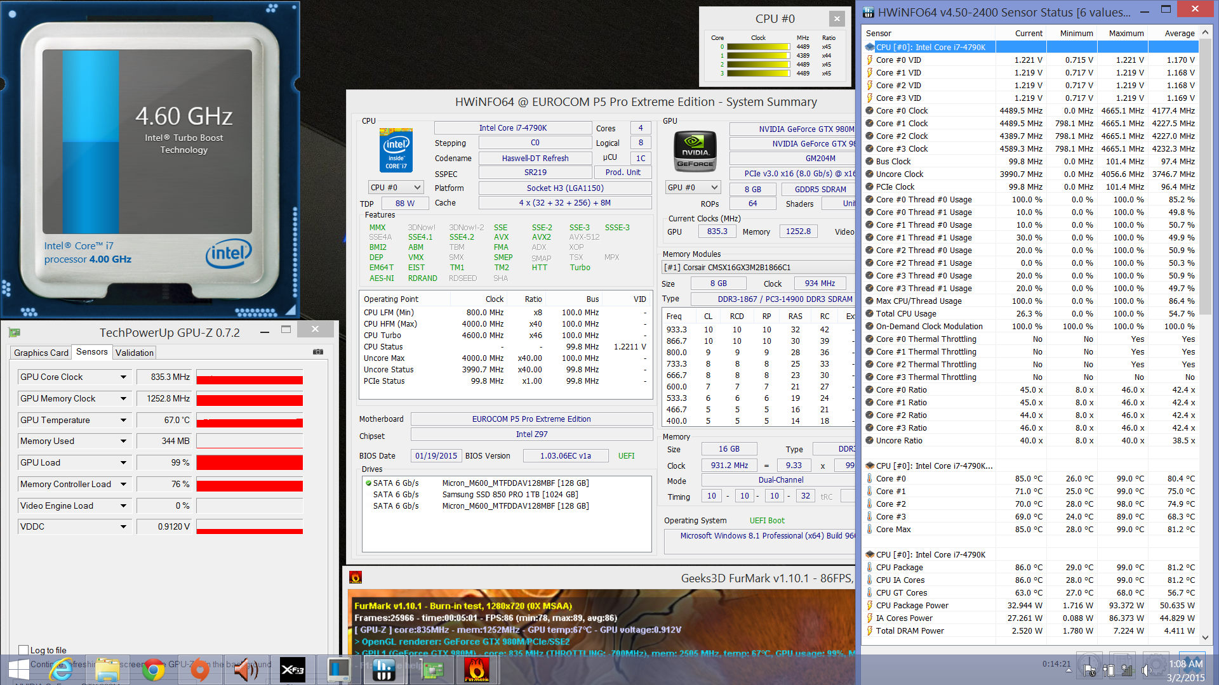The image size is (1219, 685).
Task: Switch to Sensors tab in GPU-Z
Action: [x=92, y=352]
